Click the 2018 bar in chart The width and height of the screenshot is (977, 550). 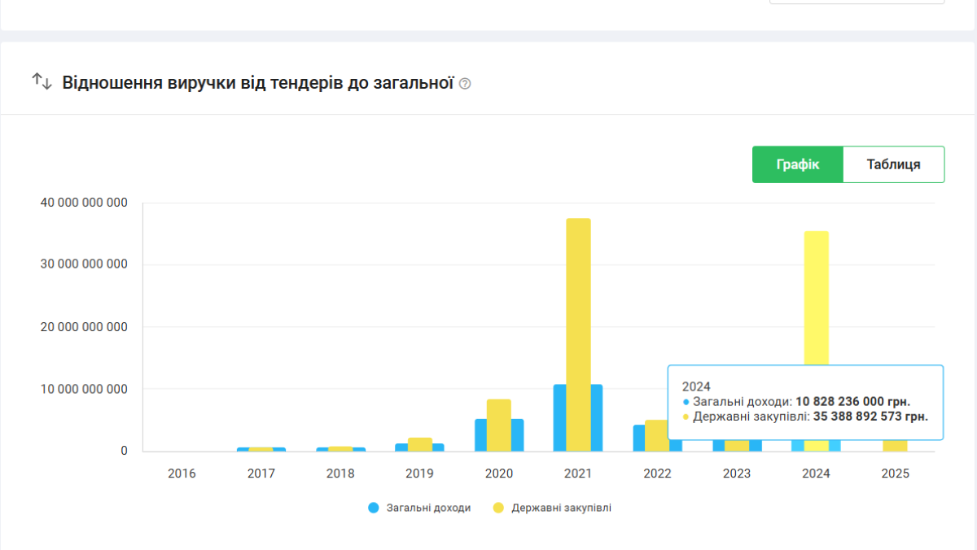click(x=340, y=448)
